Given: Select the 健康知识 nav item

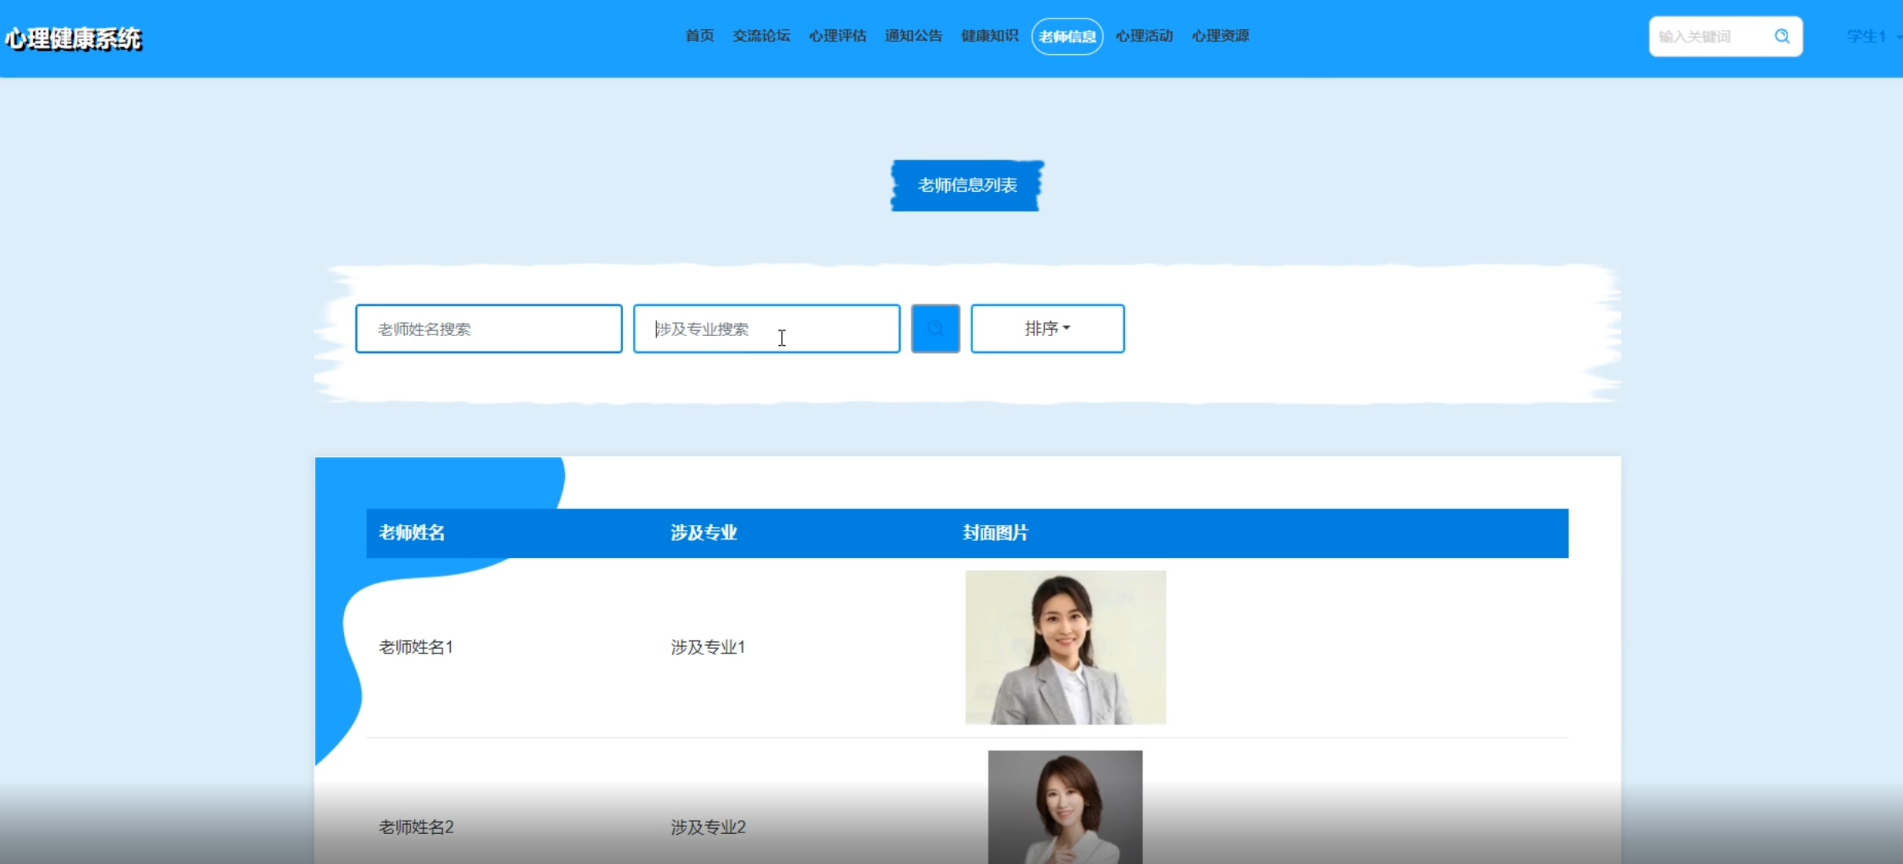Looking at the screenshot, I should (989, 36).
